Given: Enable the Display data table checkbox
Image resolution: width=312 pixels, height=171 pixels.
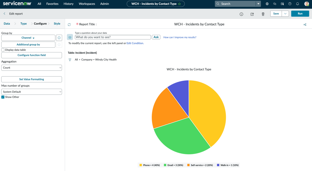Looking at the screenshot, I should tap(3, 50).
